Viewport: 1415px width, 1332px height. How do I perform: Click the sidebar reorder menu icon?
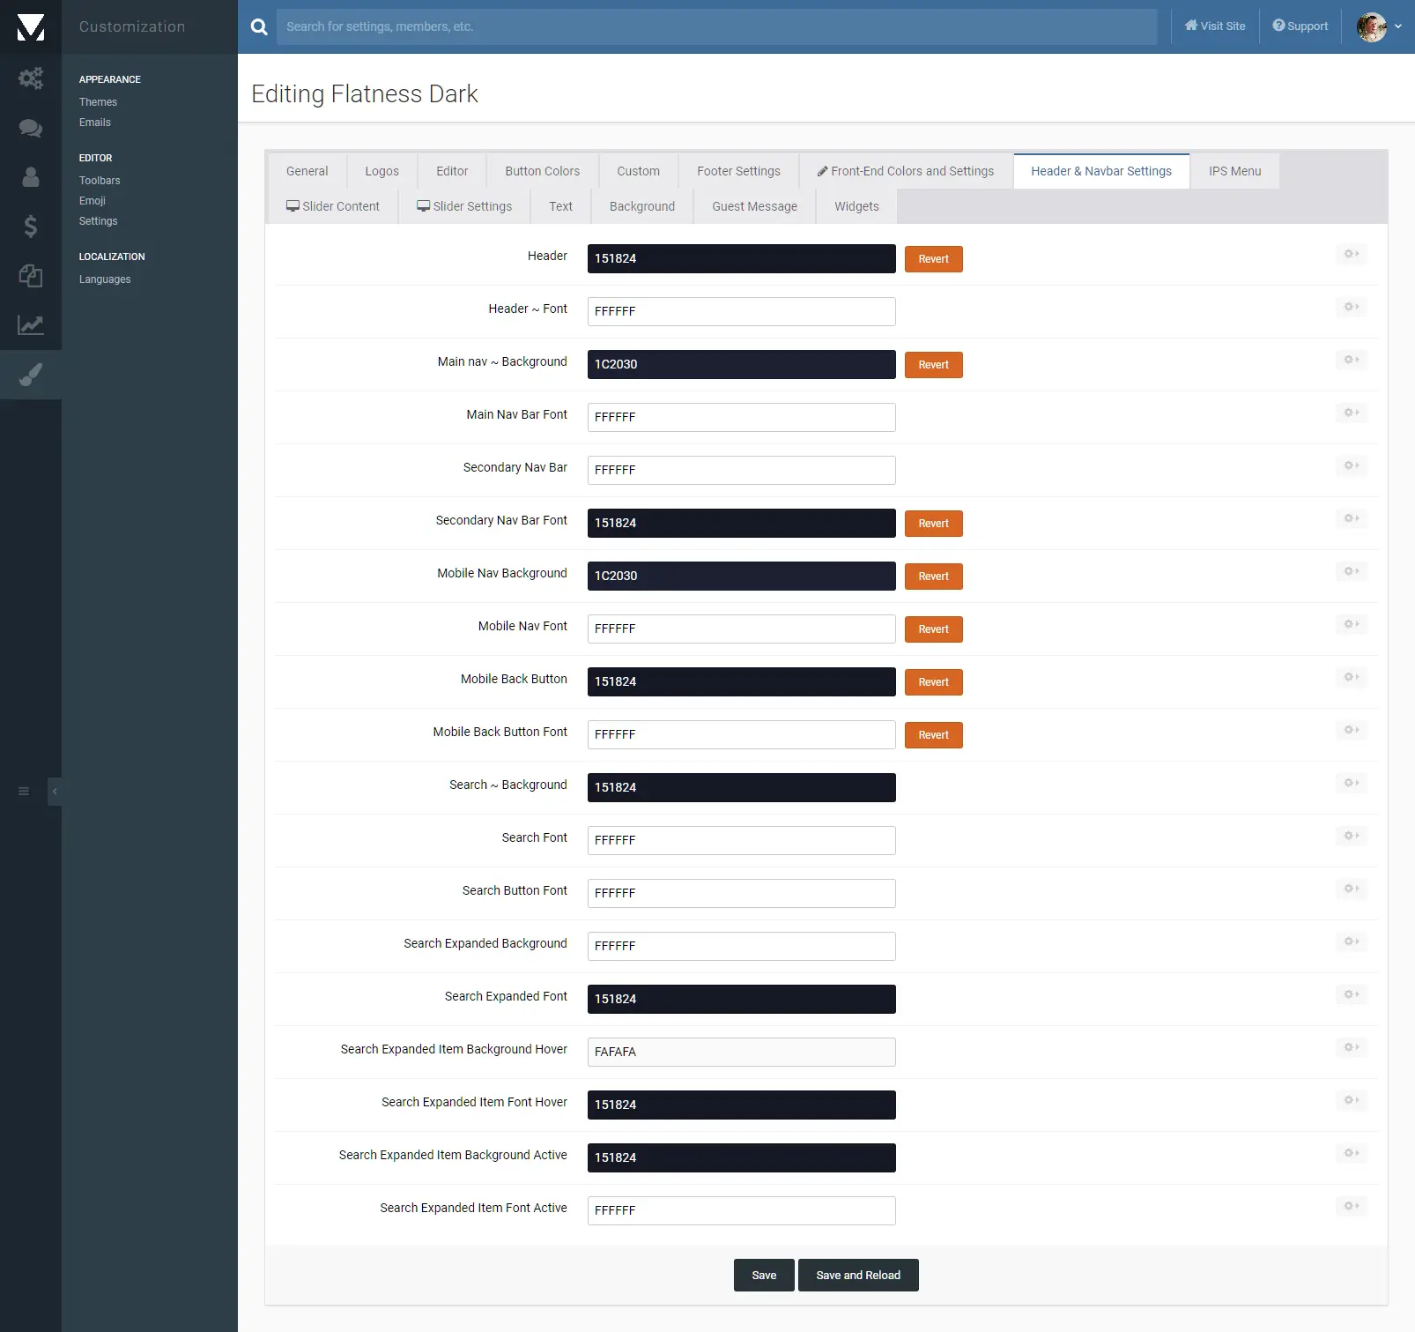pyautogui.click(x=24, y=792)
